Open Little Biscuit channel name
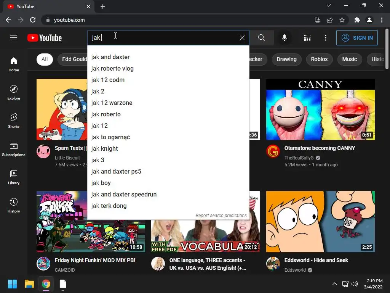Image resolution: width=390 pixels, height=293 pixels. tap(67, 158)
